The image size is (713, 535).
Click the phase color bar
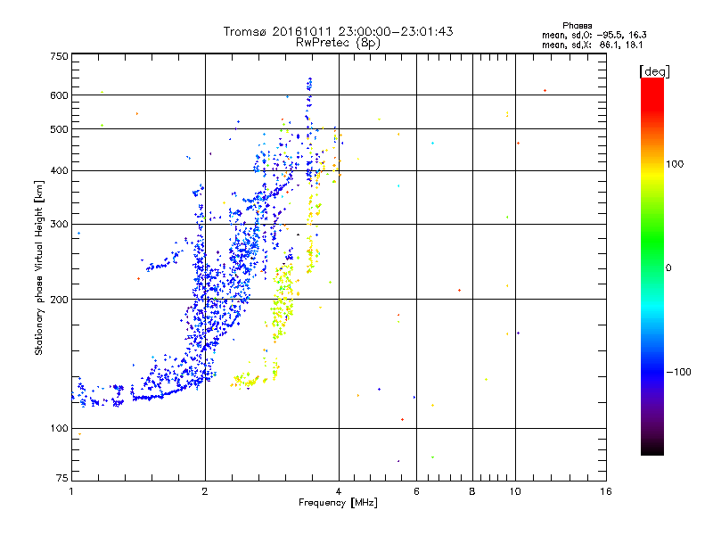coord(652,266)
